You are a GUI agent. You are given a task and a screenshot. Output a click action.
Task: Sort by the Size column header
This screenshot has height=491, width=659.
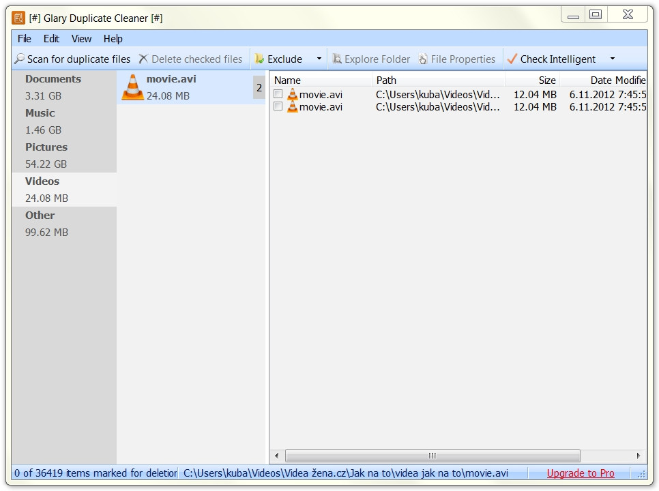533,80
